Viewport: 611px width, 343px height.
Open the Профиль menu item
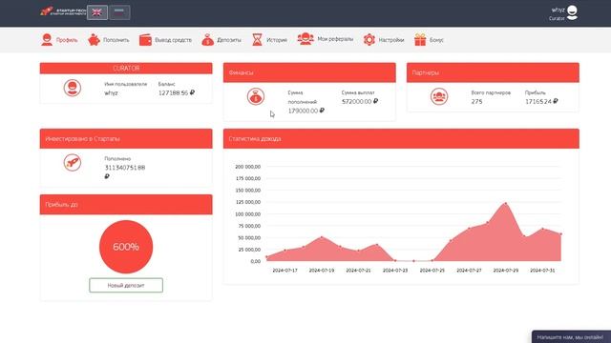click(x=59, y=40)
